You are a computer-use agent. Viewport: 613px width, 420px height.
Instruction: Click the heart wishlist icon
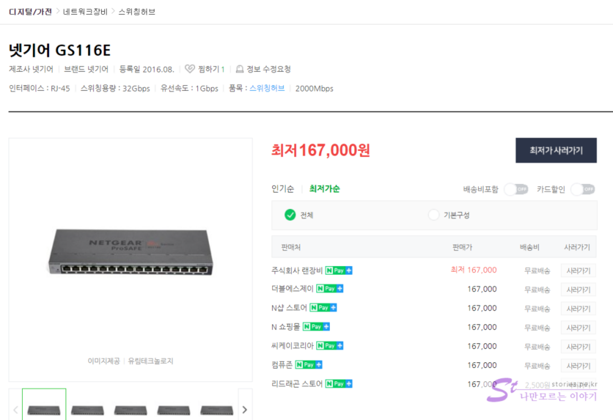coord(190,69)
